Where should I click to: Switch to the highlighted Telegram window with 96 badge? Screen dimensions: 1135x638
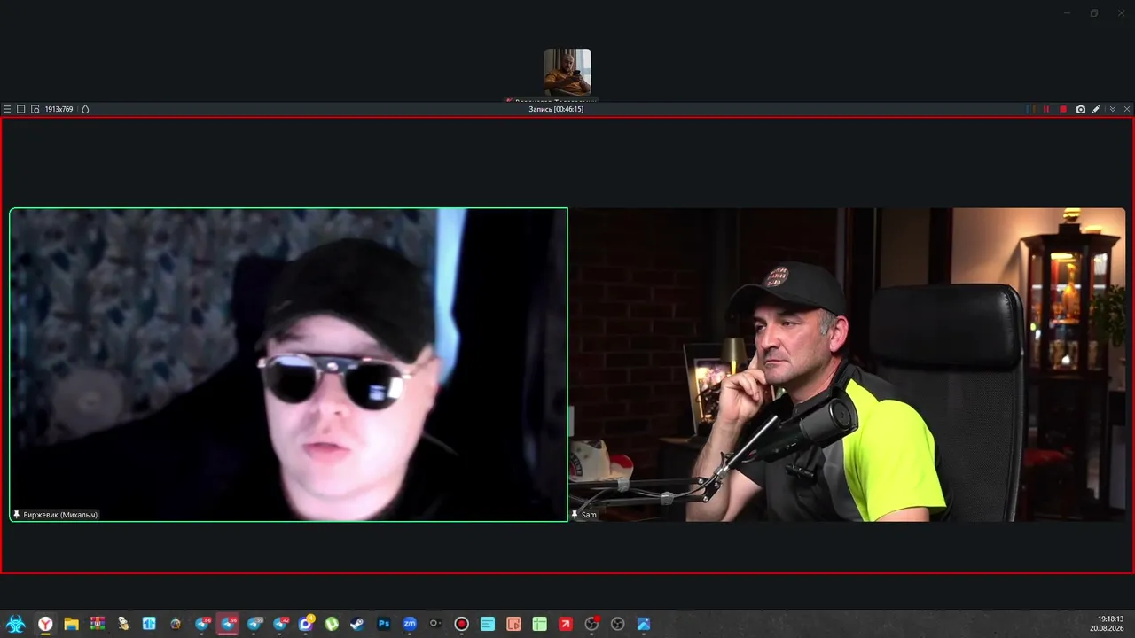click(228, 624)
